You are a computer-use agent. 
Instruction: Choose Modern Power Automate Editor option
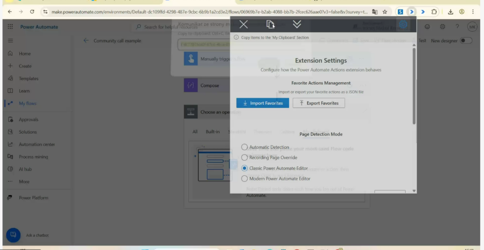(244, 179)
